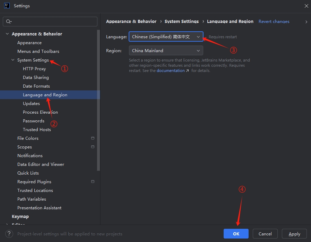The width and height of the screenshot is (311, 242).
Task: Collapse the Appearance & Behavior section
Action: [8, 34]
